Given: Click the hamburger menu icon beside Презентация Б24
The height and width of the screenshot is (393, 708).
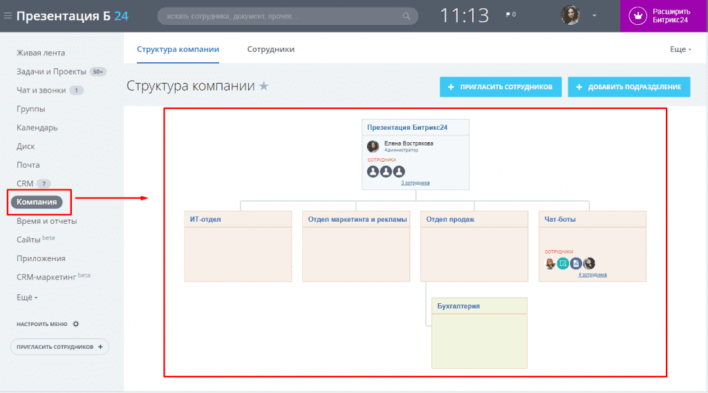Looking at the screenshot, I should tap(8, 15).
